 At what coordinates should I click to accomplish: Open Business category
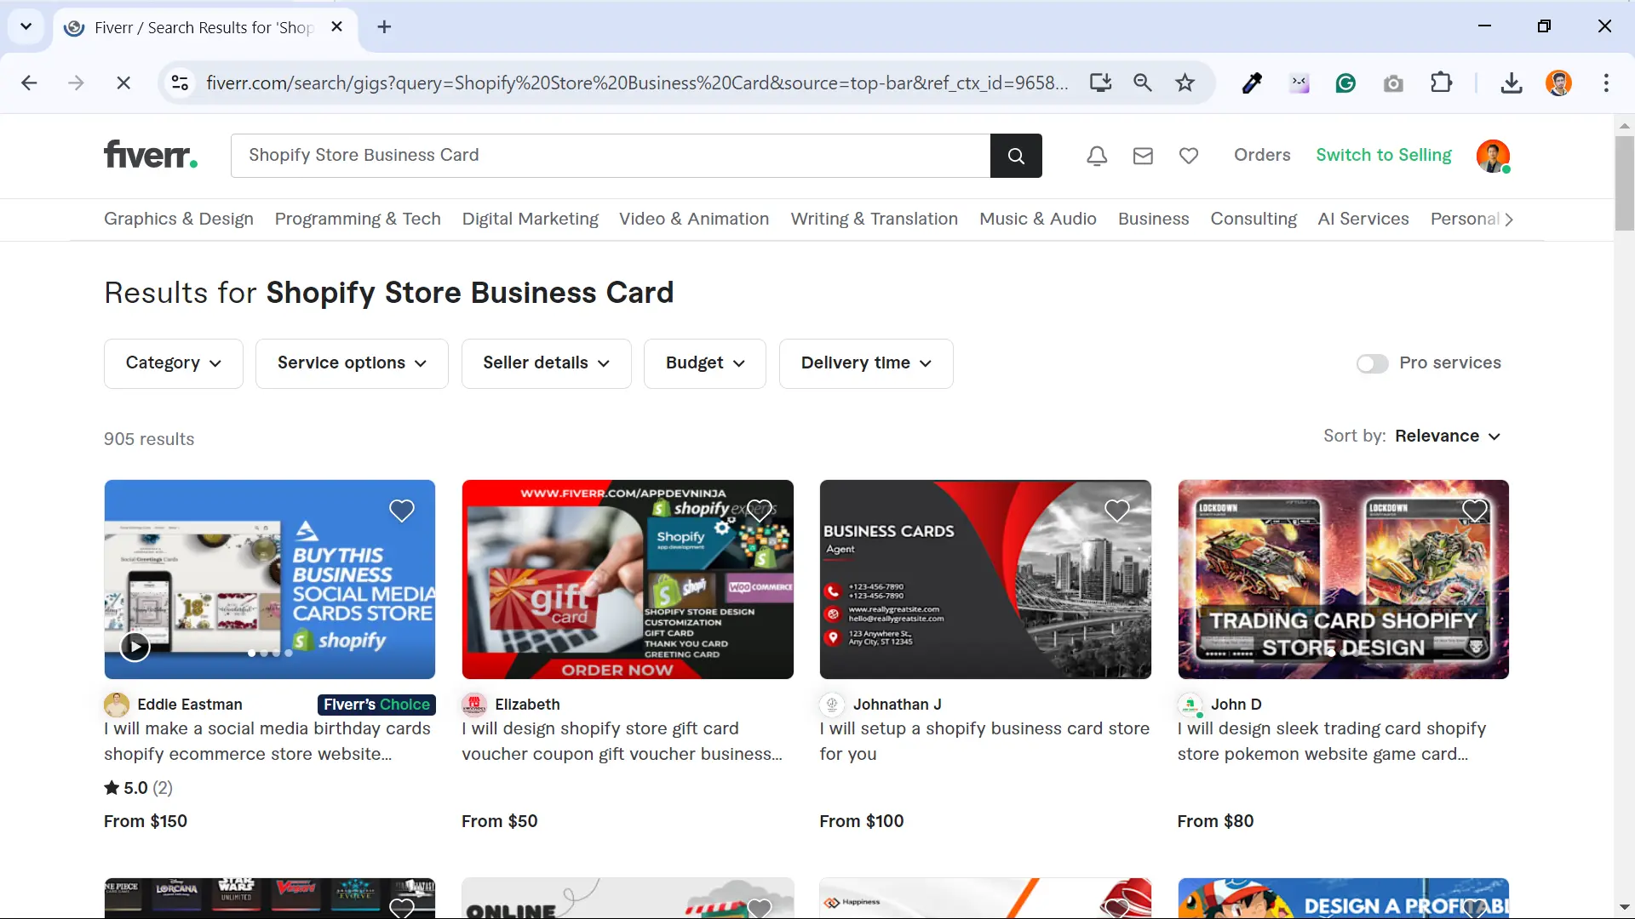pos(1153,219)
